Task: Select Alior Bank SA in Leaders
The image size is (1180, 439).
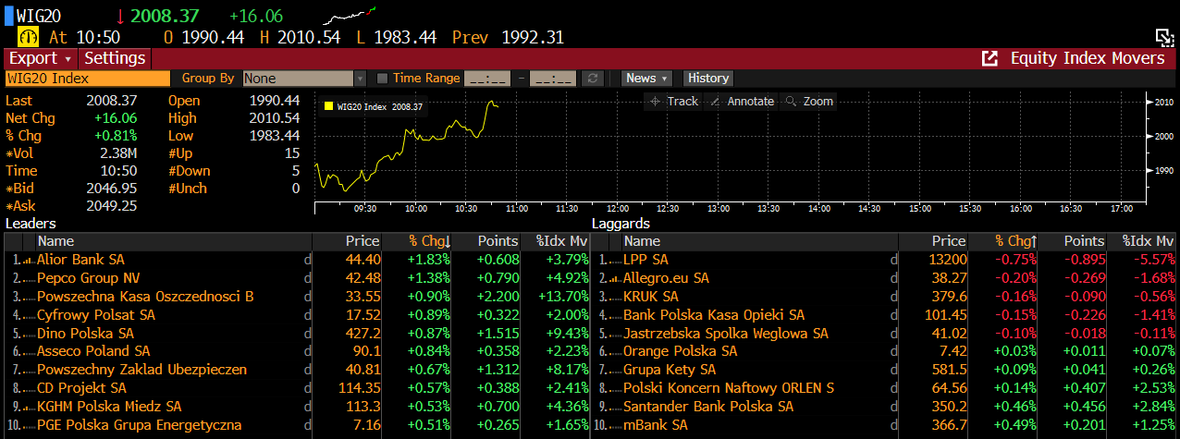Action: point(296,260)
